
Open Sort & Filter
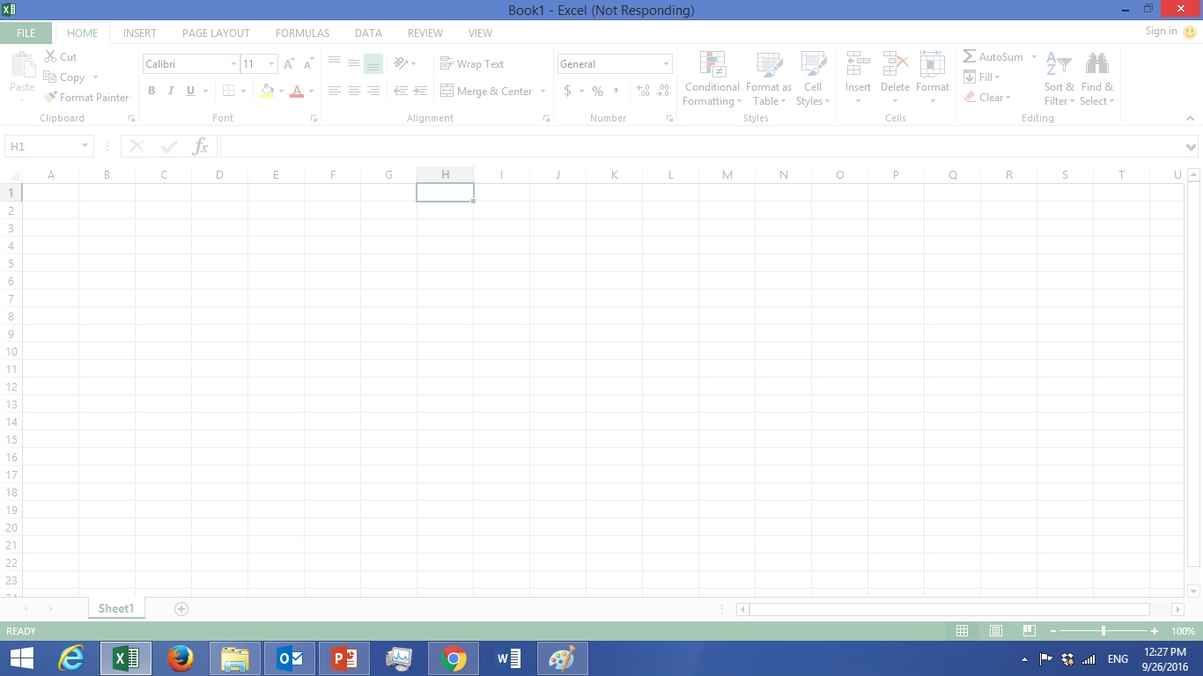(x=1059, y=78)
